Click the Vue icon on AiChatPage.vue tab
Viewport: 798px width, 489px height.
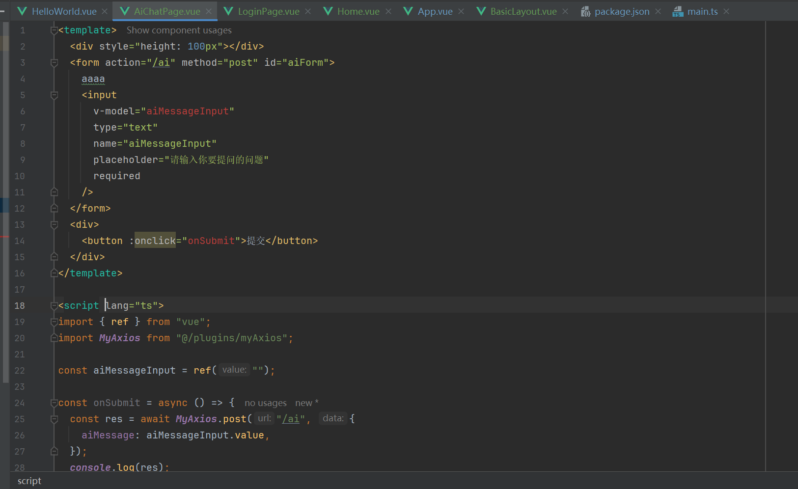(x=125, y=11)
